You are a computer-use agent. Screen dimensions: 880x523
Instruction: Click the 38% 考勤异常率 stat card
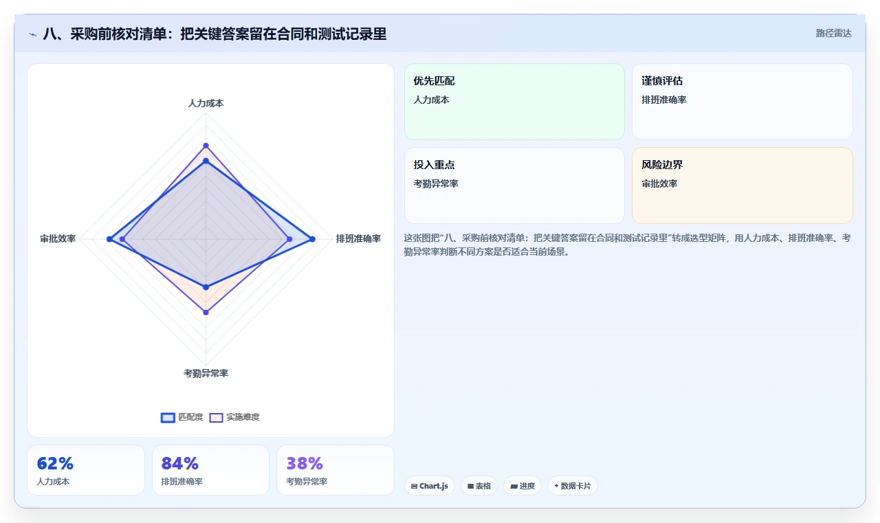click(335, 470)
